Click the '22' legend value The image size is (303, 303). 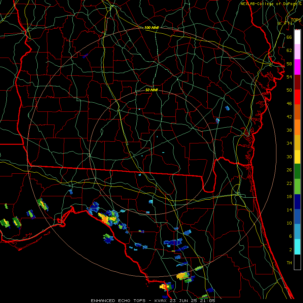pyautogui.click(x=289, y=183)
